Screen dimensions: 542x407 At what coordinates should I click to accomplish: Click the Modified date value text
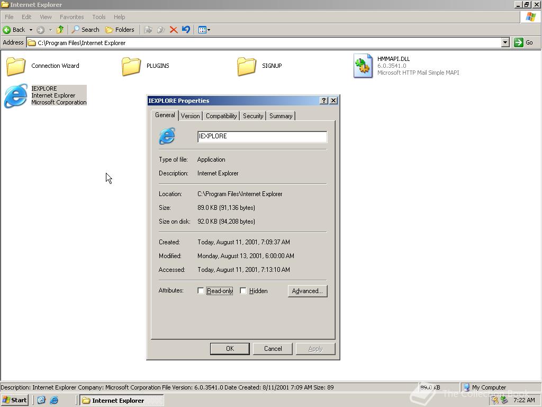pyautogui.click(x=246, y=256)
